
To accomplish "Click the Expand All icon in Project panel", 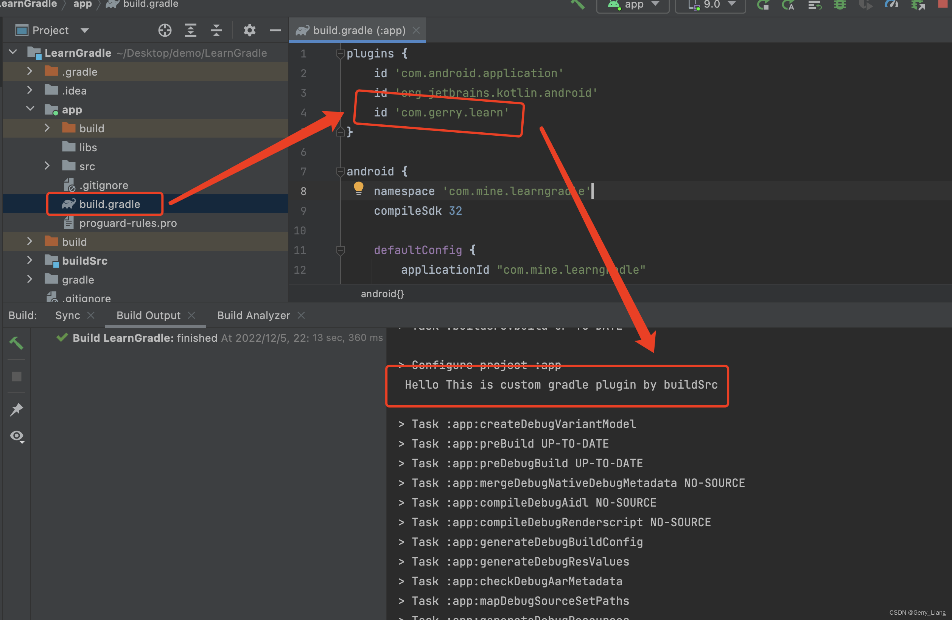I will (x=190, y=30).
